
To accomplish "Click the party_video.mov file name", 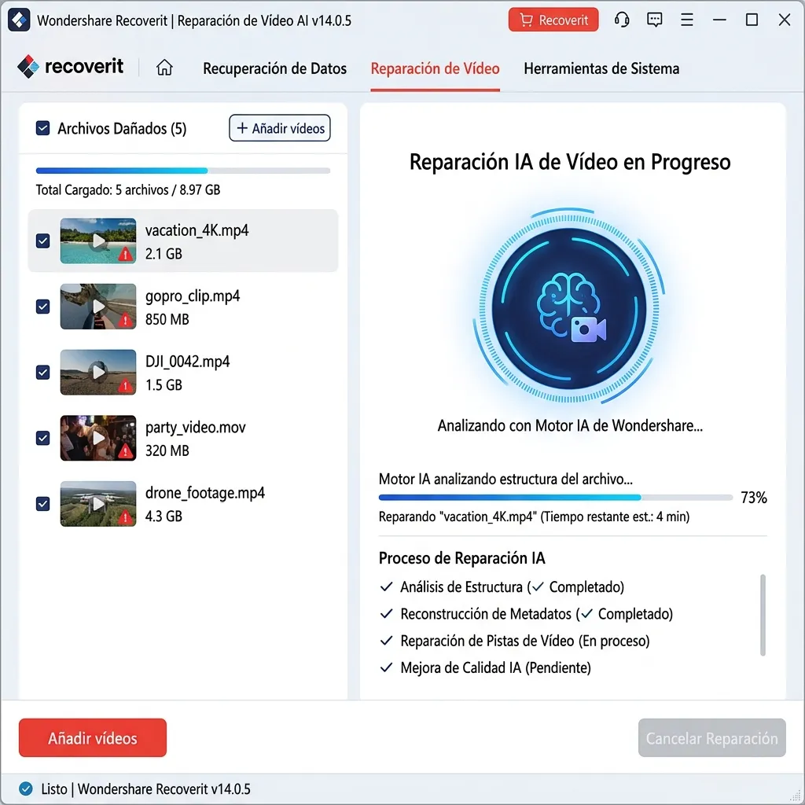I will coord(195,428).
